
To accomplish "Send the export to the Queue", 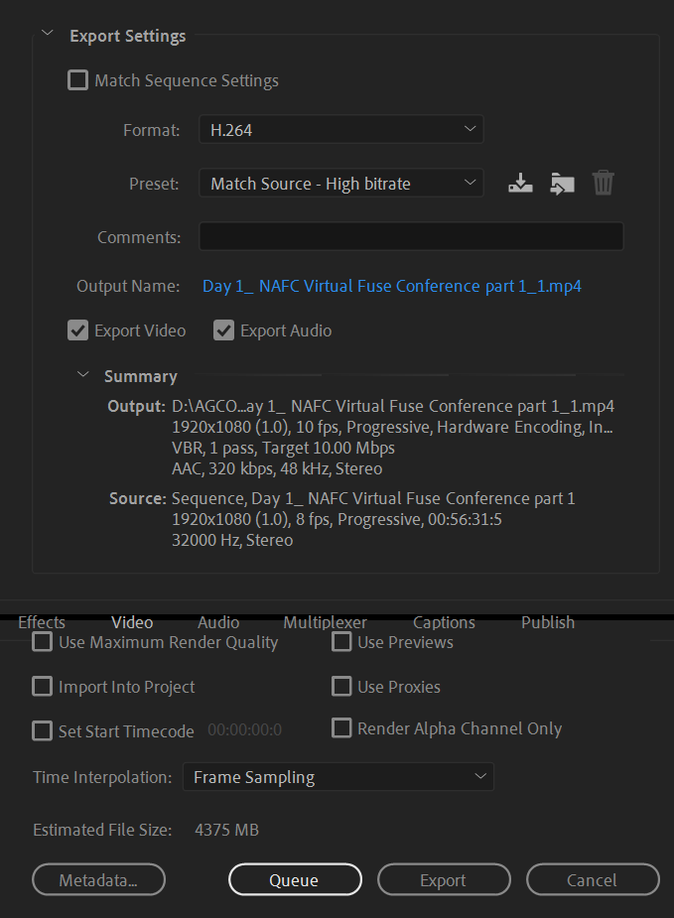I will (295, 879).
